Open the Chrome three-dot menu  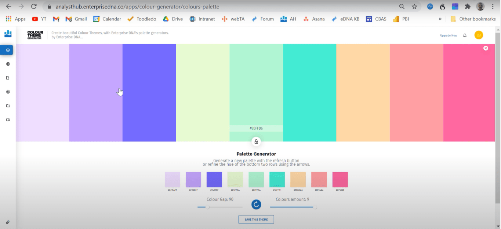(493, 7)
